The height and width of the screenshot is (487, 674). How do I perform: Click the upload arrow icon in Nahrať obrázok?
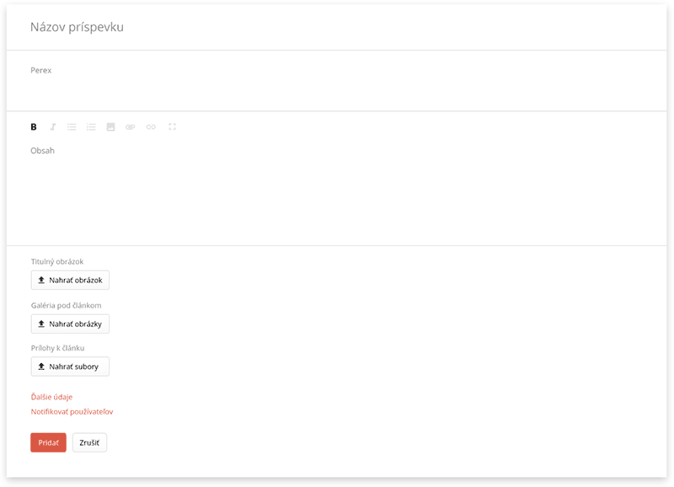[x=41, y=280]
